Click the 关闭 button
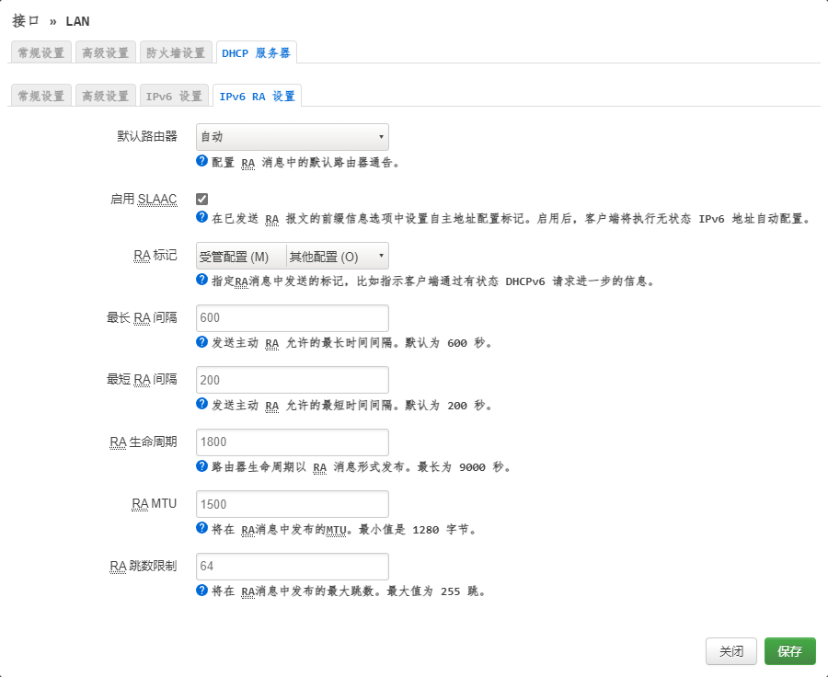The width and height of the screenshot is (828, 677). (x=731, y=650)
